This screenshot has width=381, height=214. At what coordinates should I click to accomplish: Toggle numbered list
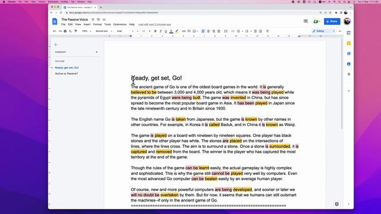pyautogui.click(x=247, y=32)
